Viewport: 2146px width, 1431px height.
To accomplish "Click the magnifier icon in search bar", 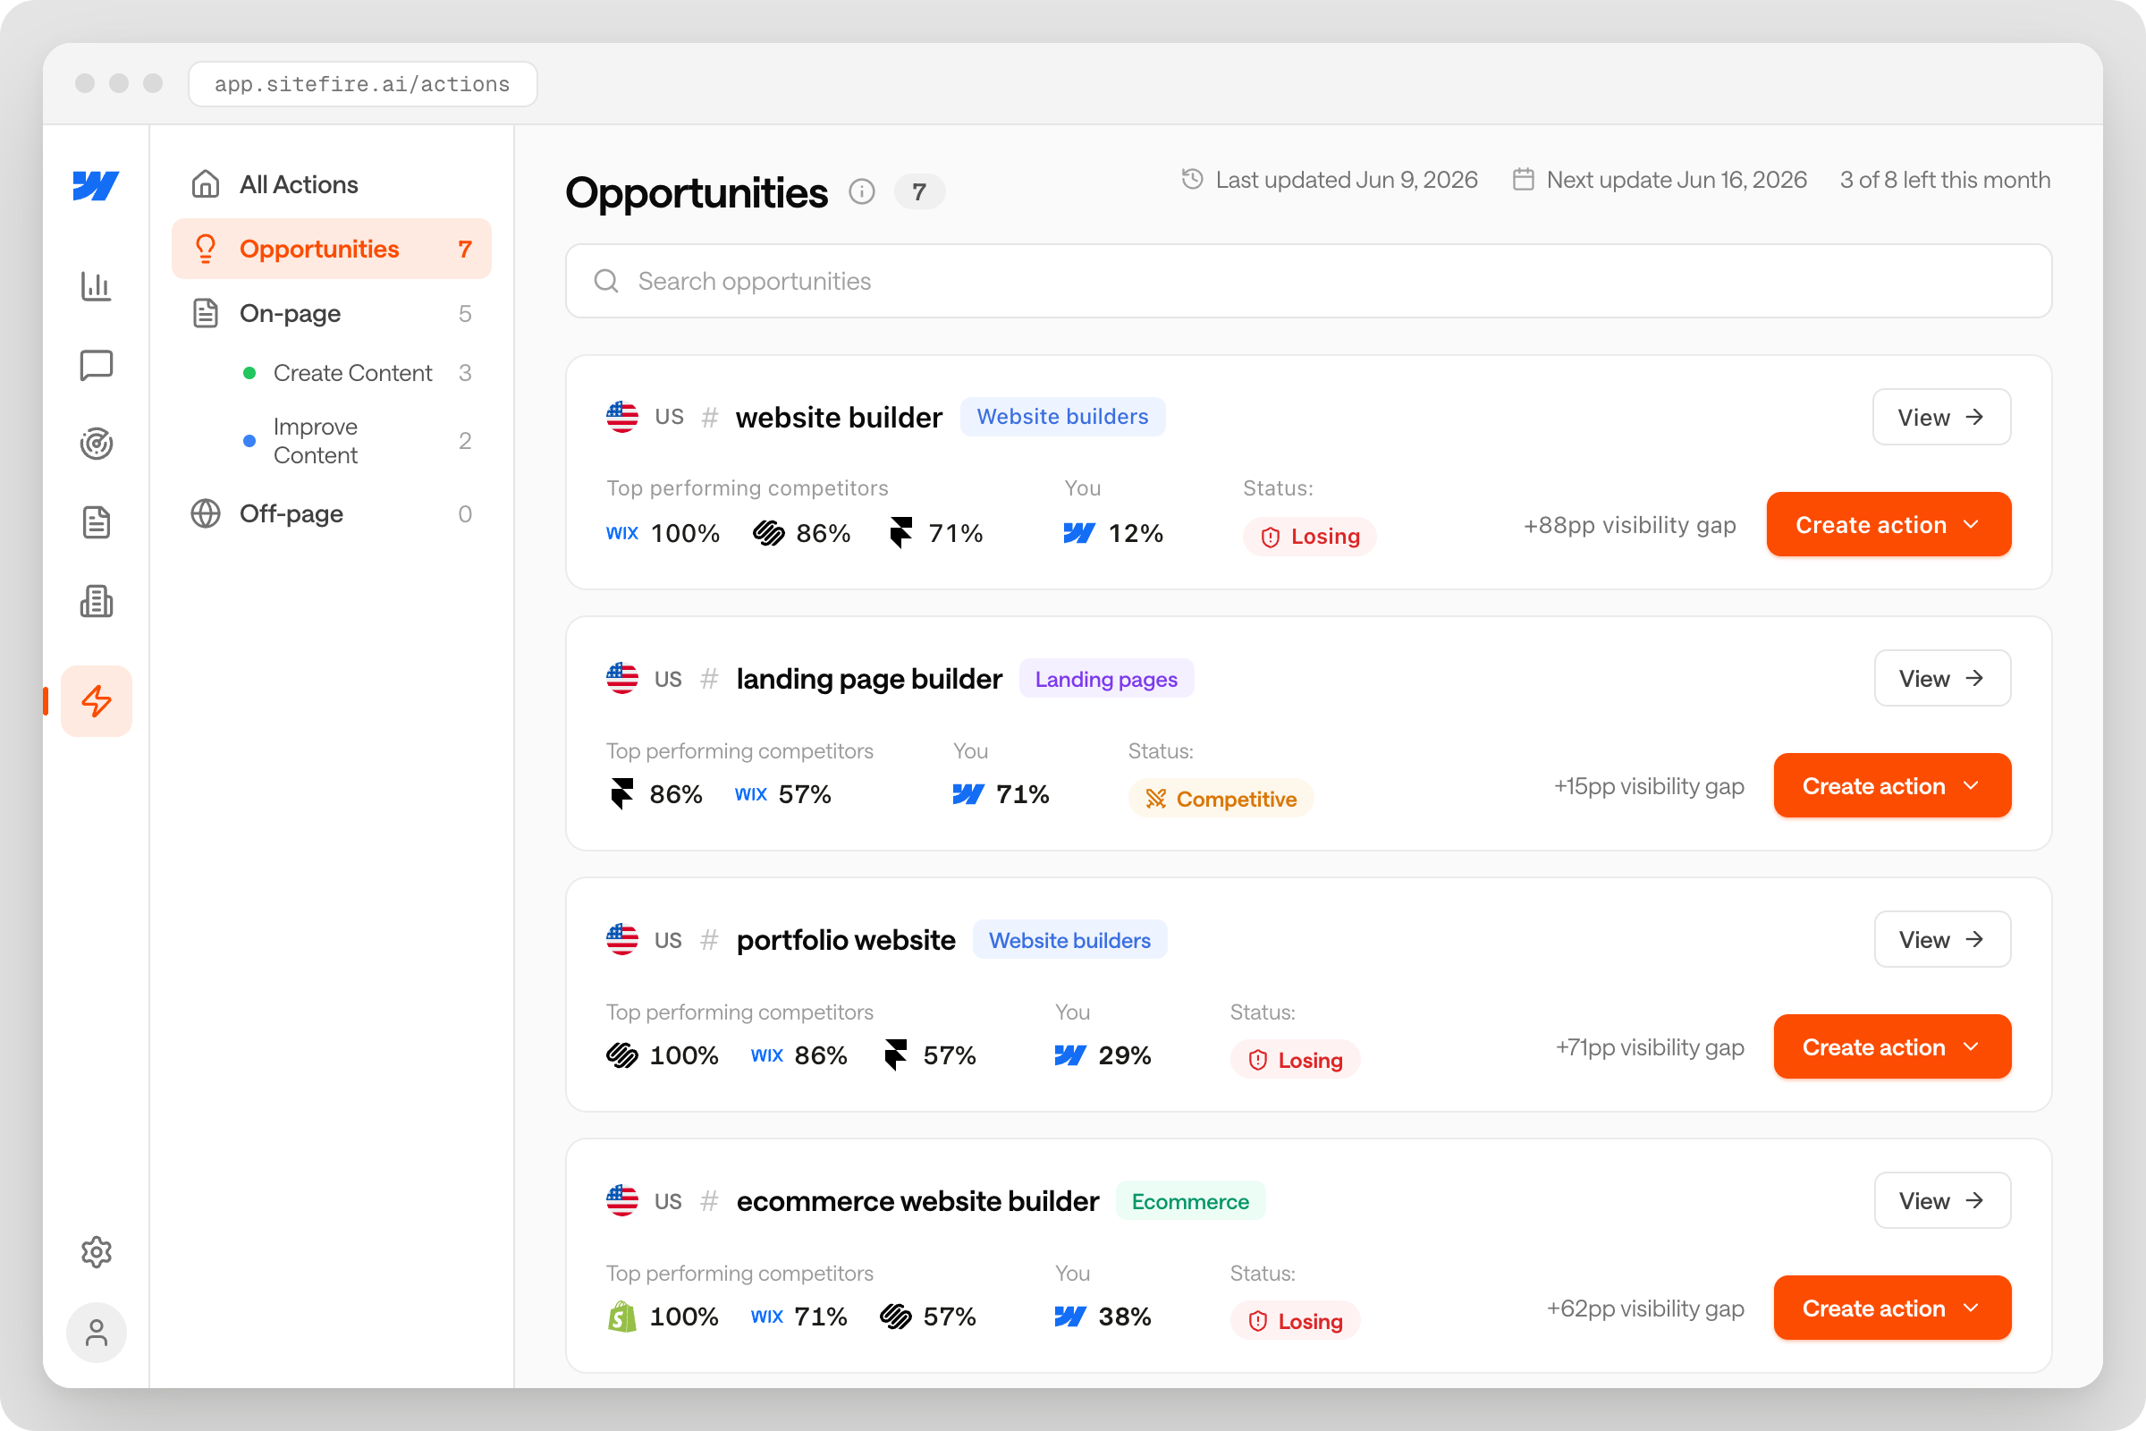I will point(607,281).
